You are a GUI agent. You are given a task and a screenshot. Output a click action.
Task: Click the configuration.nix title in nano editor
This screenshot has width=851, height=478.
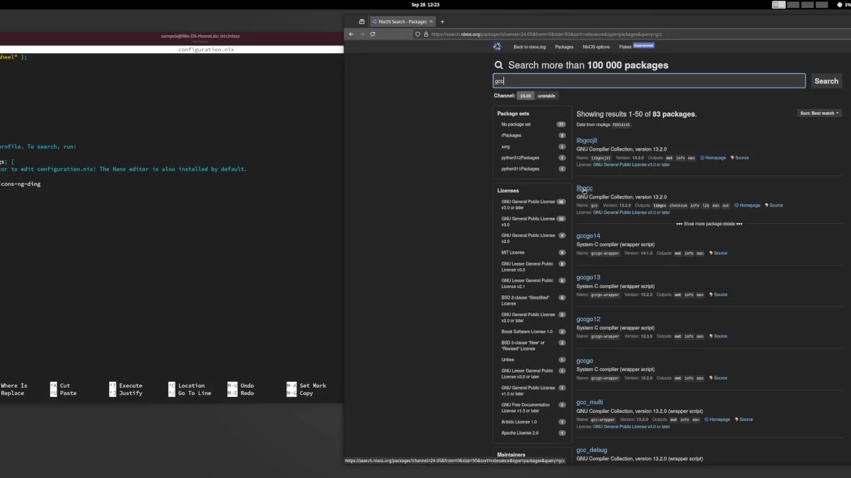[x=206, y=49]
